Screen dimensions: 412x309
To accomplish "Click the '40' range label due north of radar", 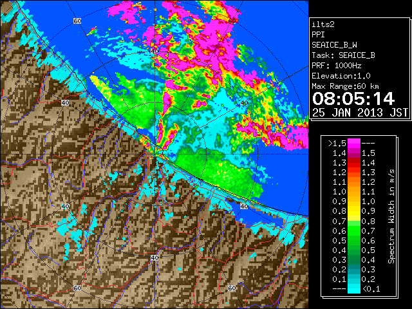I will click(154, 51).
